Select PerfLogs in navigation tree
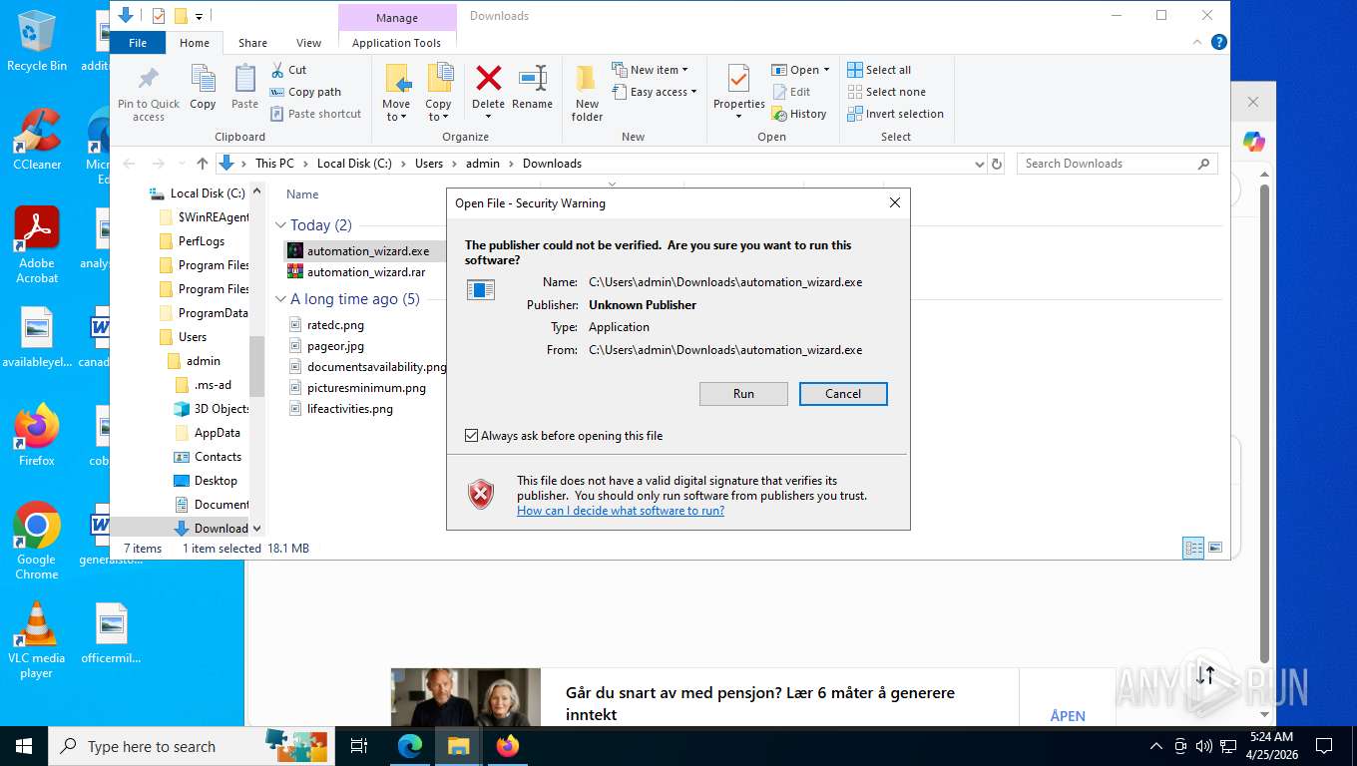The height and width of the screenshot is (766, 1357). coord(202,241)
